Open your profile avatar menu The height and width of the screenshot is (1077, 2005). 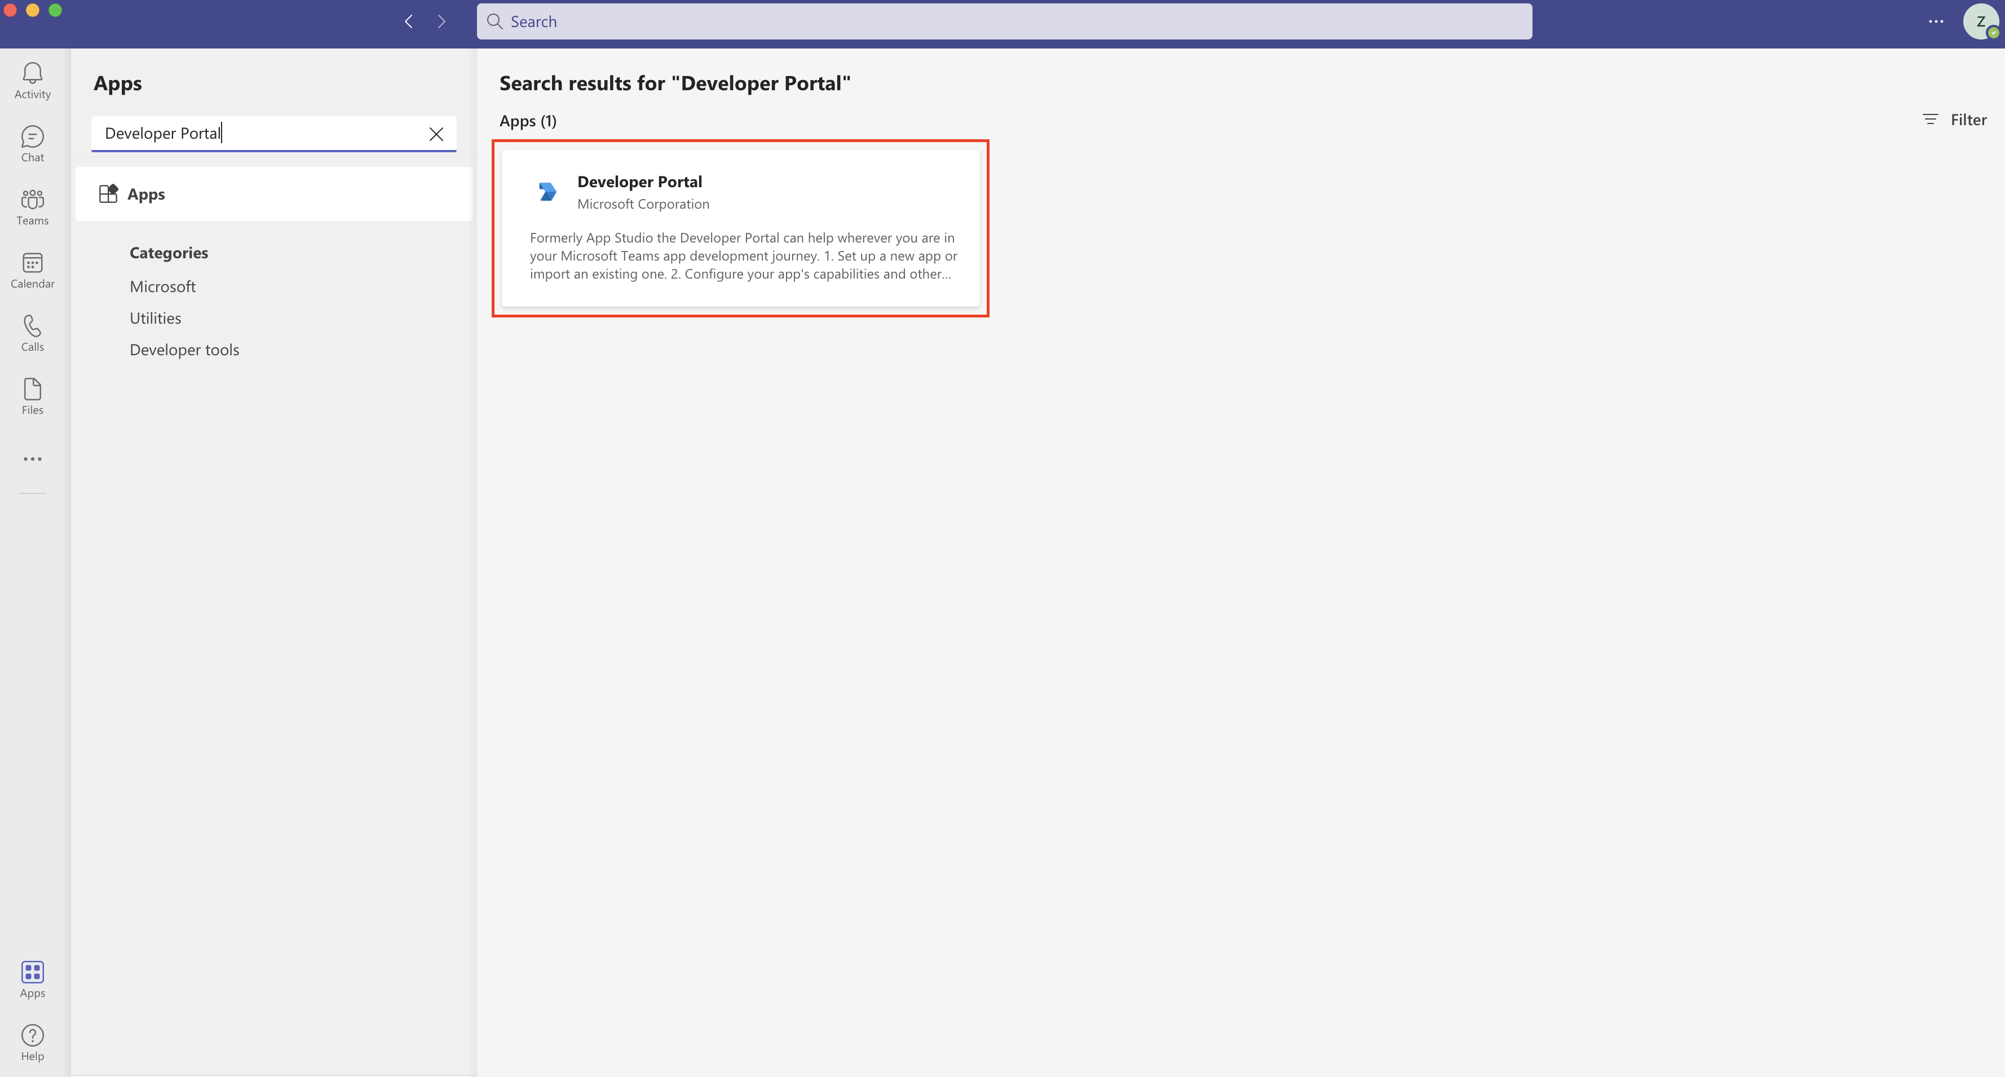pyautogui.click(x=1980, y=21)
